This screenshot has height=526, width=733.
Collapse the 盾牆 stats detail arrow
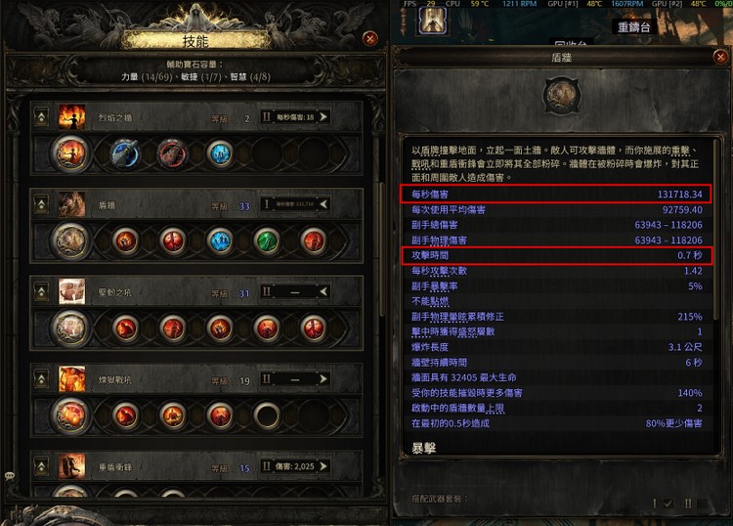pos(323,204)
